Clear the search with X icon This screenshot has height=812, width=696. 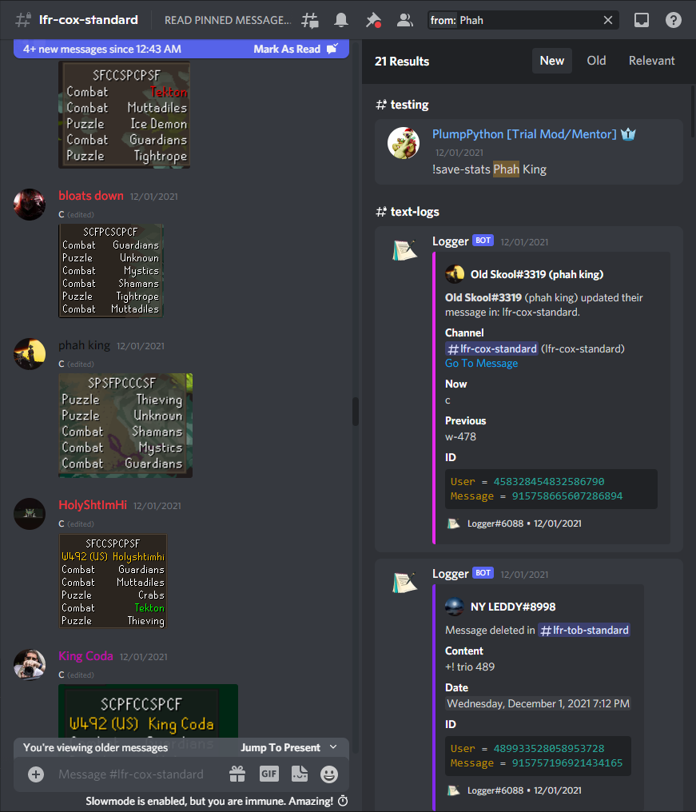tap(608, 20)
